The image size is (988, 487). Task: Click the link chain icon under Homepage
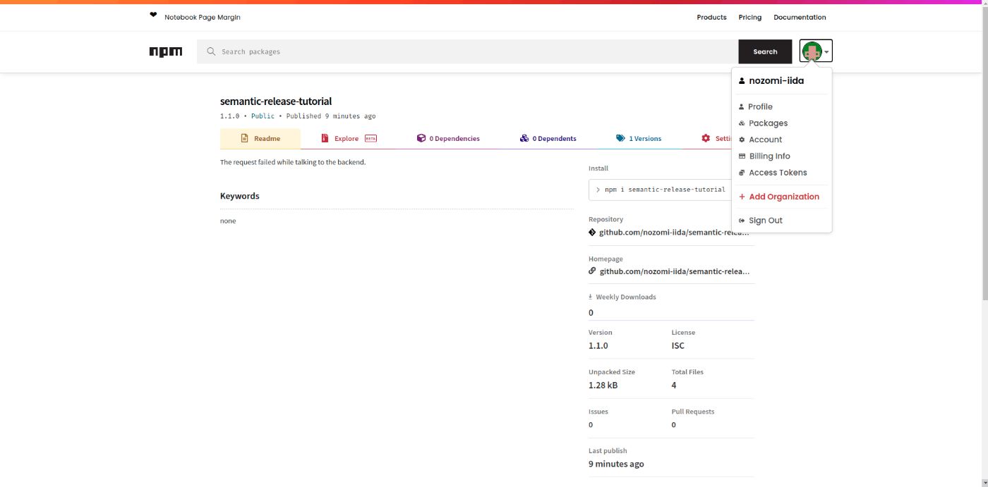593,271
